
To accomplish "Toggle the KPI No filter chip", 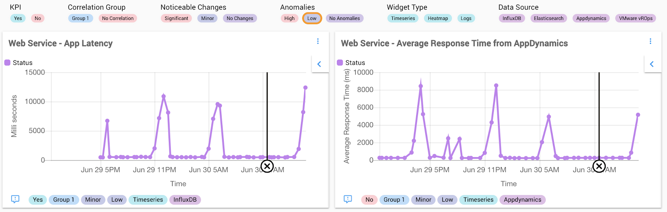I will [x=38, y=18].
